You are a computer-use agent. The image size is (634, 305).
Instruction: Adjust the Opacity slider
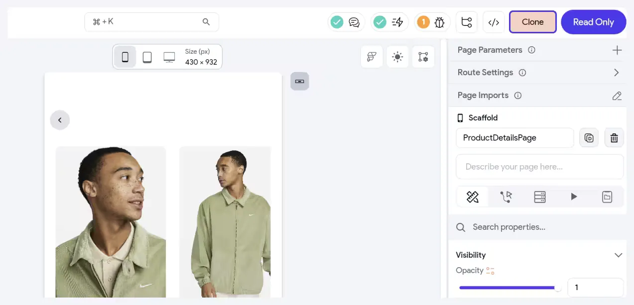coord(509,288)
